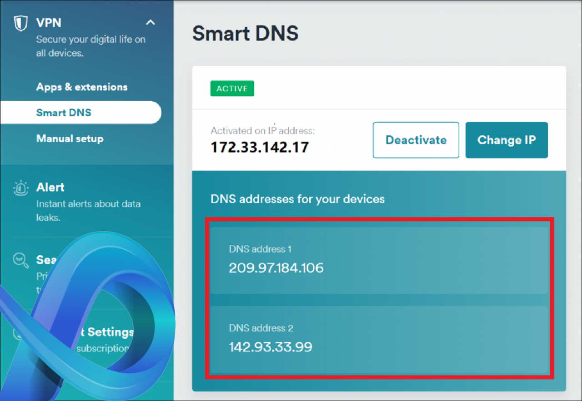Click the Smart DNS page title
Screen dimensions: 582x401
[x=246, y=33]
